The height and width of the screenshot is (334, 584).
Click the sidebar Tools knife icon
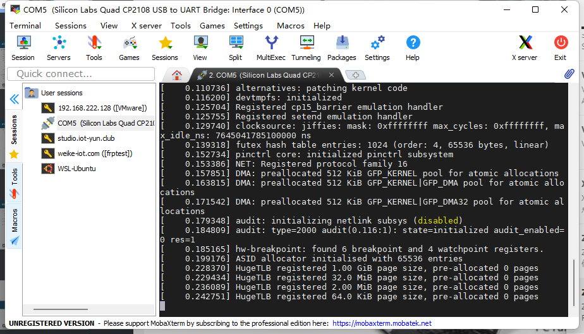tap(14, 194)
